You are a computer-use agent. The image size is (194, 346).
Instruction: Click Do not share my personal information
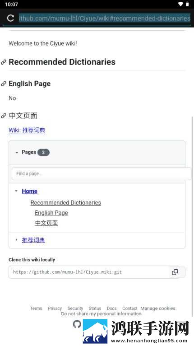[101, 313]
